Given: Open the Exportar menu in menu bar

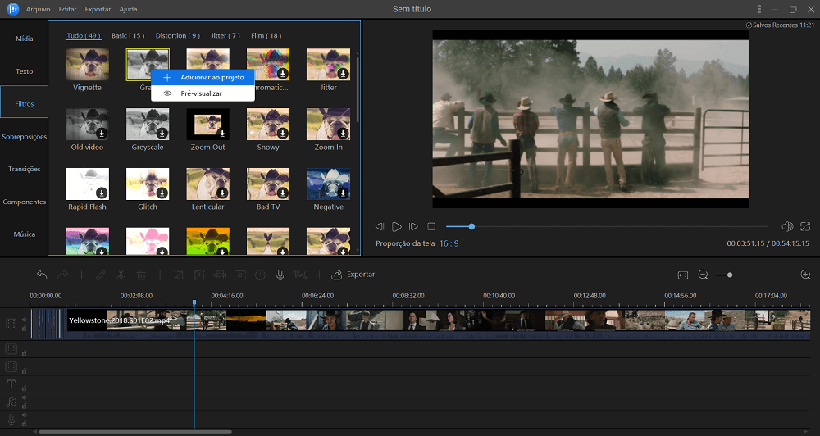Looking at the screenshot, I should 98,9.
